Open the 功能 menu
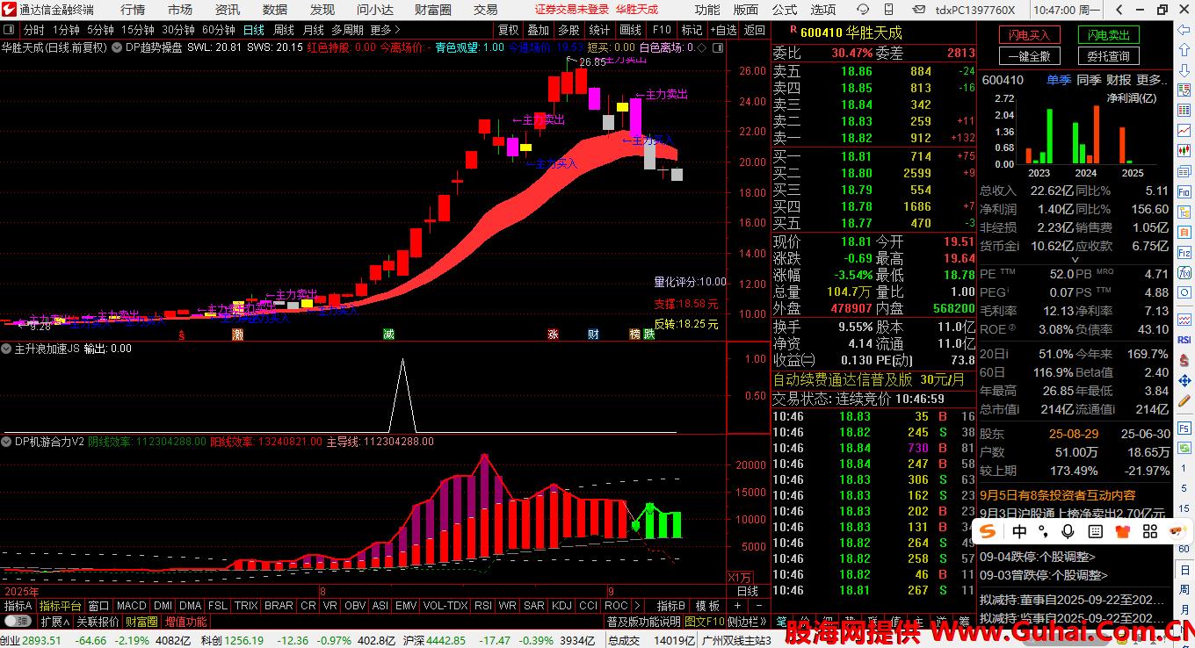This screenshot has width=1195, height=648. pyautogui.click(x=707, y=10)
